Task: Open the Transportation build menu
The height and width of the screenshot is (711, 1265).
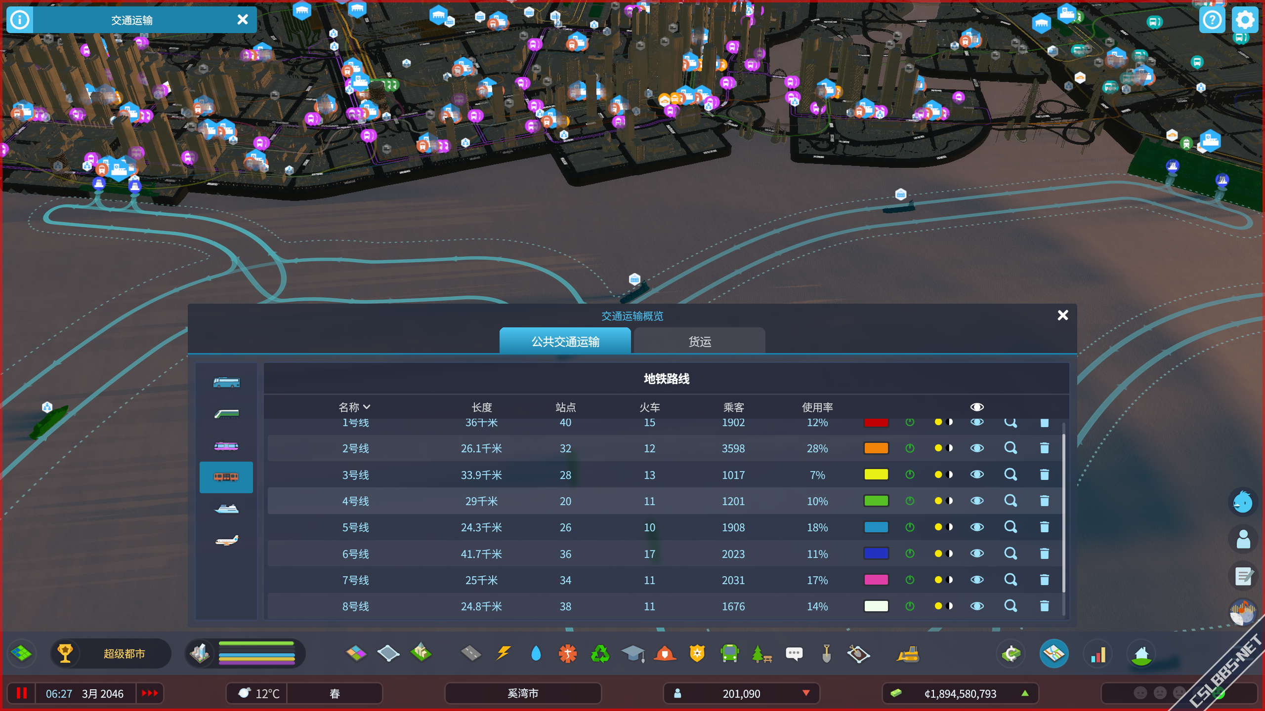Action: tap(730, 654)
